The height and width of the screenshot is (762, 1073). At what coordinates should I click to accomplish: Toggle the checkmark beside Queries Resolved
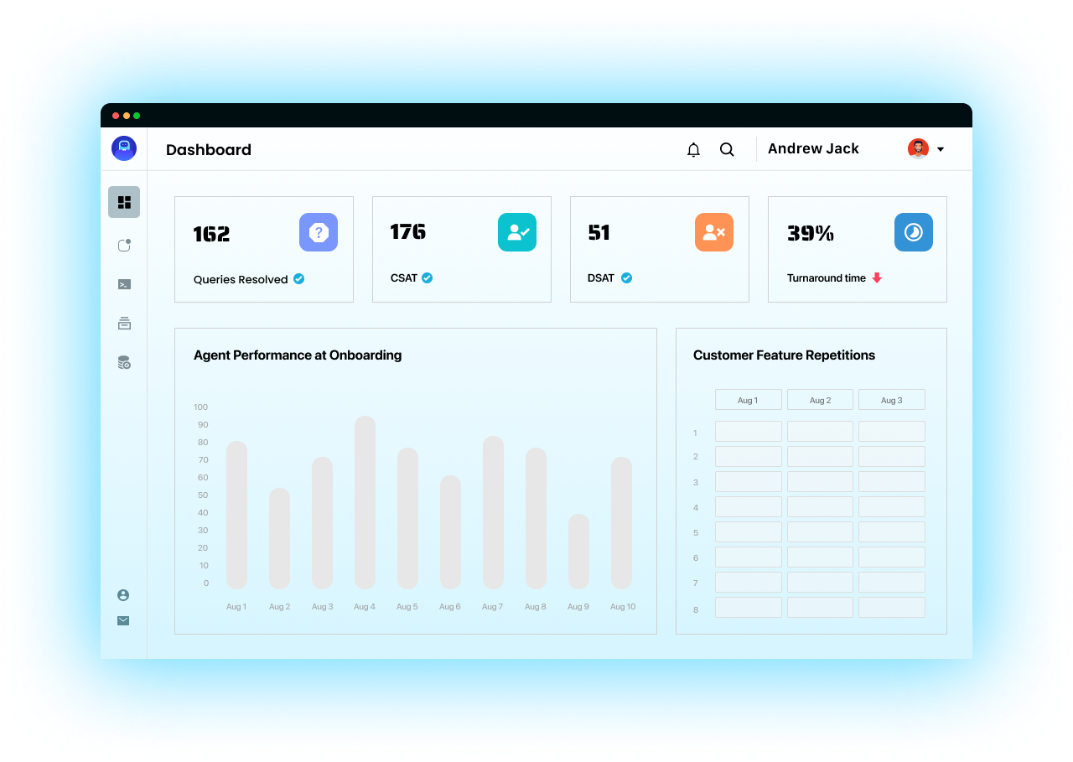pos(298,279)
